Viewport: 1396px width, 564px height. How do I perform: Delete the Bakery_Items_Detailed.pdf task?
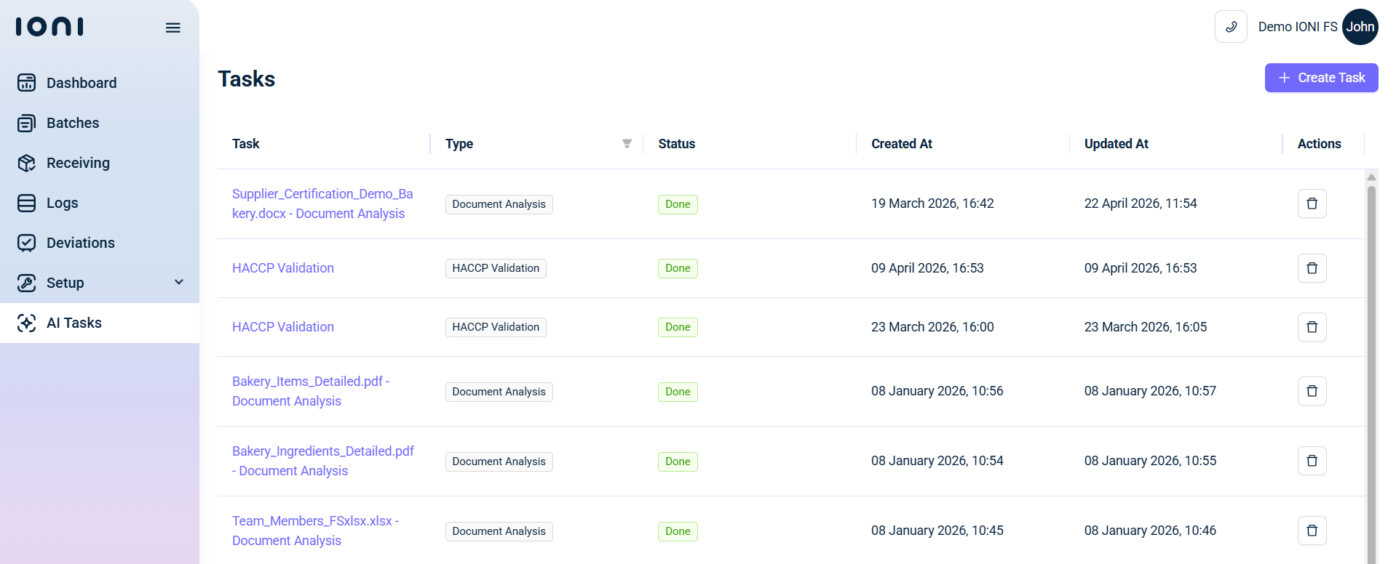coord(1312,391)
